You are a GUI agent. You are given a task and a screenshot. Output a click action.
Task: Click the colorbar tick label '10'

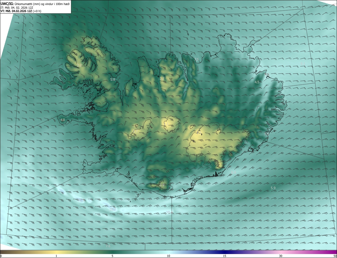(x=168, y=256)
